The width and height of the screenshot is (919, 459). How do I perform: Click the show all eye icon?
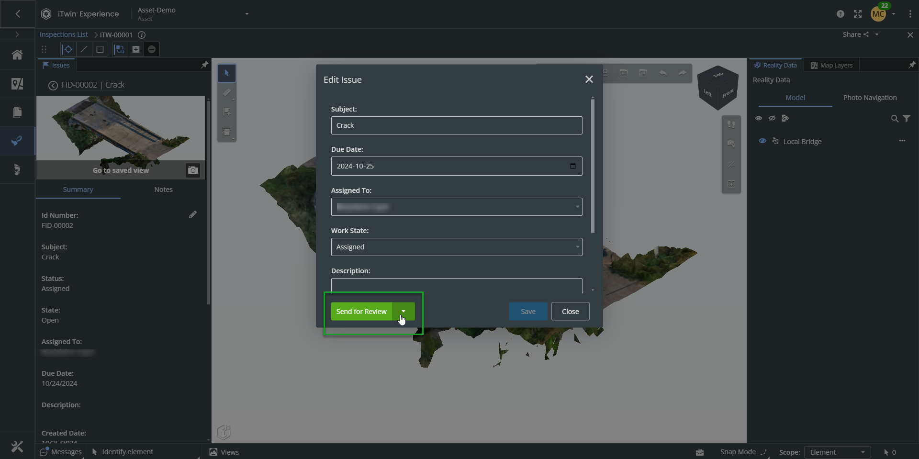point(759,118)
